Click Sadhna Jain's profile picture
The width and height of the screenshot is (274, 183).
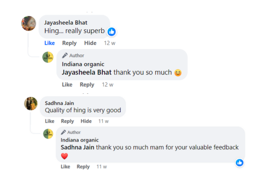[31, 103]
